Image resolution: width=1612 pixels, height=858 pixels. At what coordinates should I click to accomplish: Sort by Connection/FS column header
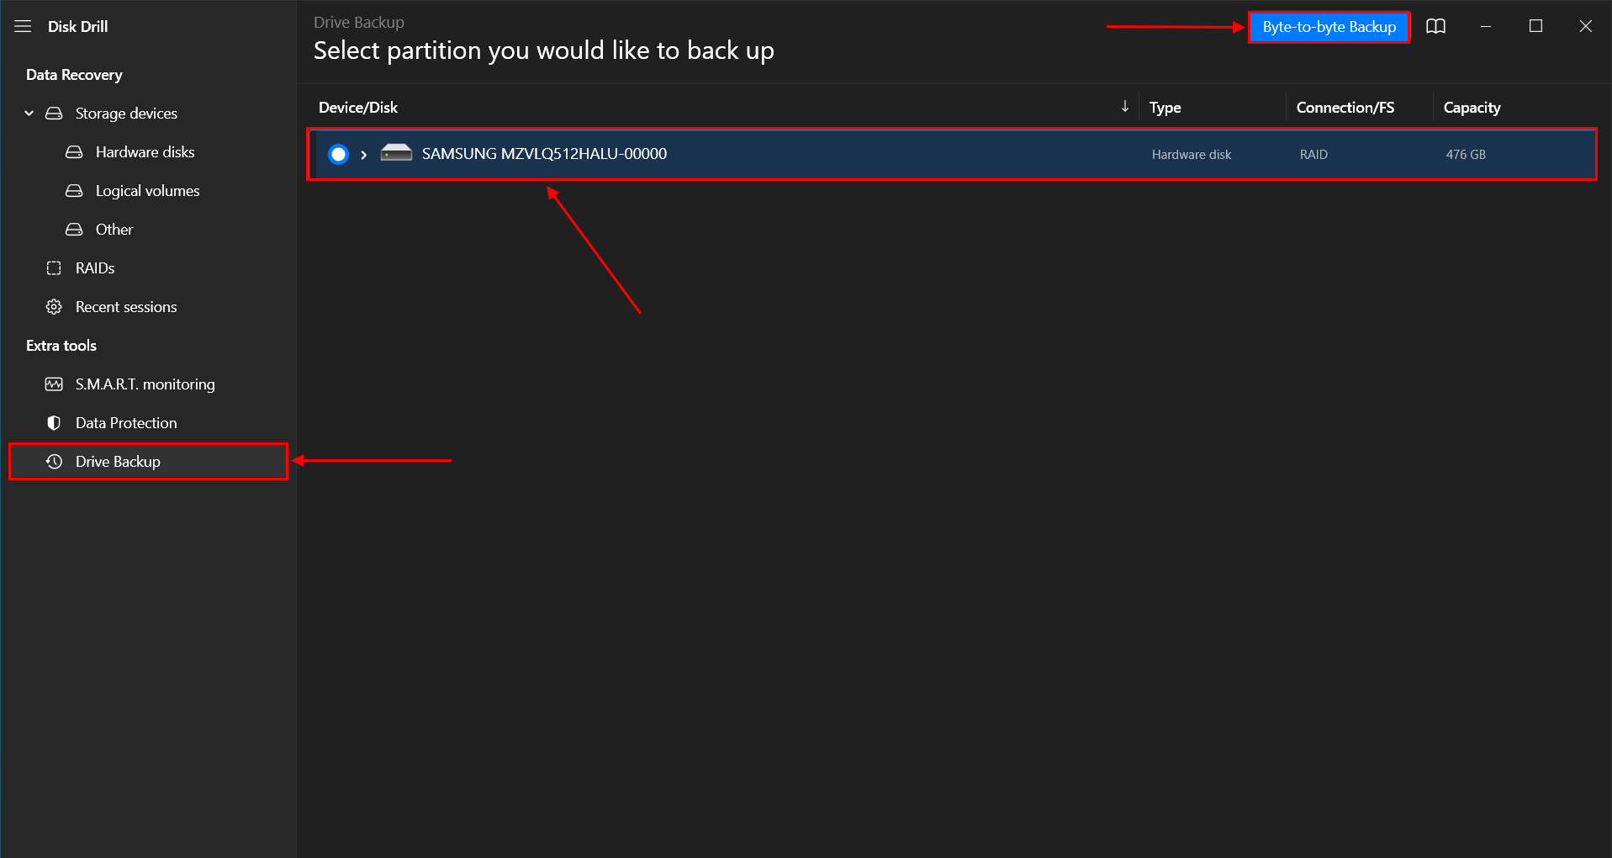pyautogui.click(x=1345, y=108)
